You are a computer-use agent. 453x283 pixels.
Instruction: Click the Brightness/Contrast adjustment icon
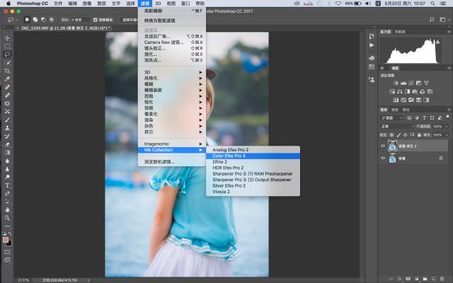[396, 83]
